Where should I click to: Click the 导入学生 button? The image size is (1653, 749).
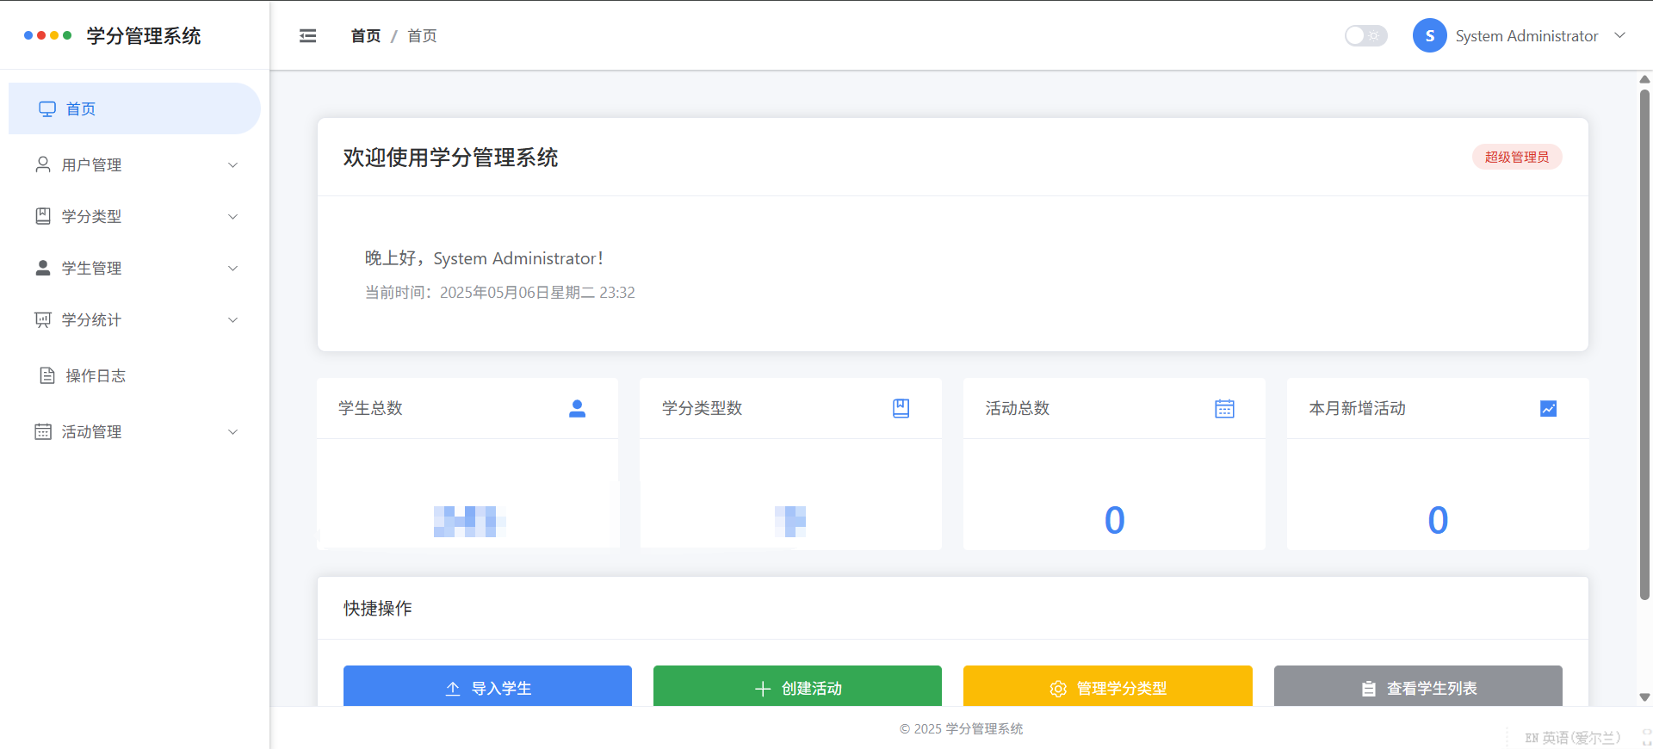pyautogui.click(x=487, y=687)
